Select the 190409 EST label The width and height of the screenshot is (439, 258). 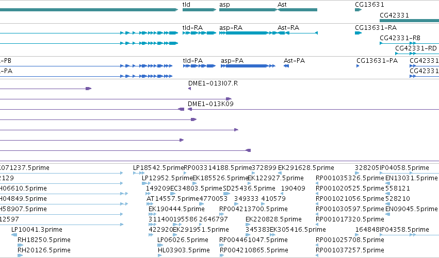[293, 188]
